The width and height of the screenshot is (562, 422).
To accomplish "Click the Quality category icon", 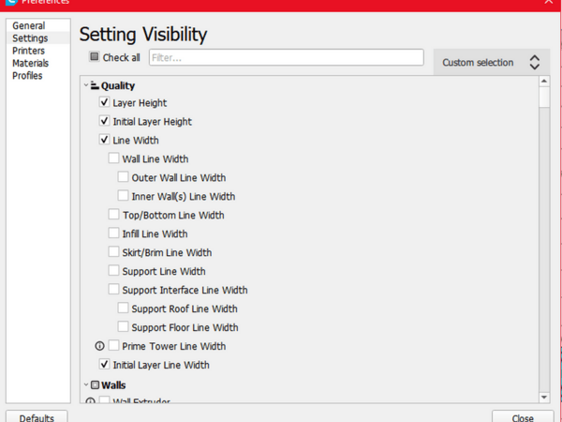I will point(95,85).
